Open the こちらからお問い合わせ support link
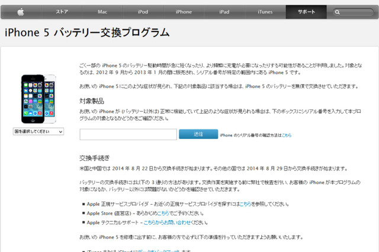 tap(167, 222)
